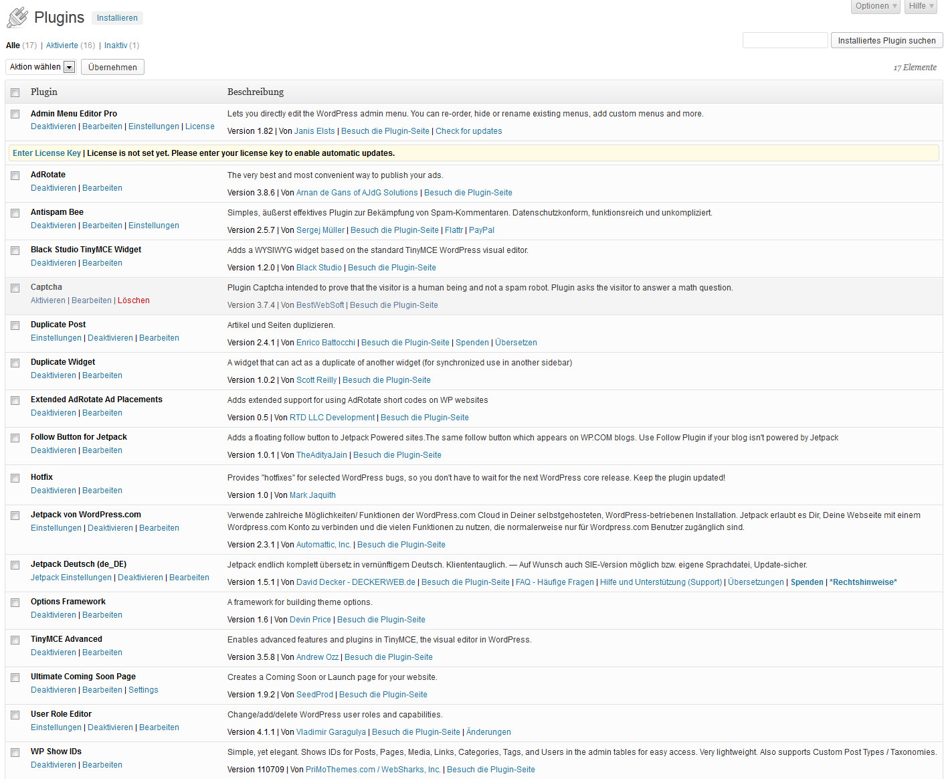This screenshot has height=779, width=946.
Task: Activate the Captcha plugin
Action: (48, 300)
